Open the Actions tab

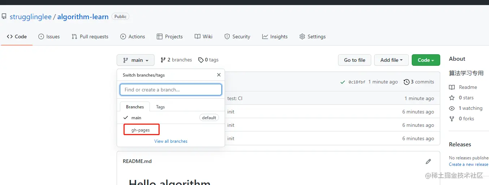click(x=133, y=36)
